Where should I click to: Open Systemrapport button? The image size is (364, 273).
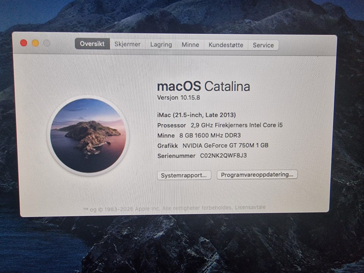(184, 175)
